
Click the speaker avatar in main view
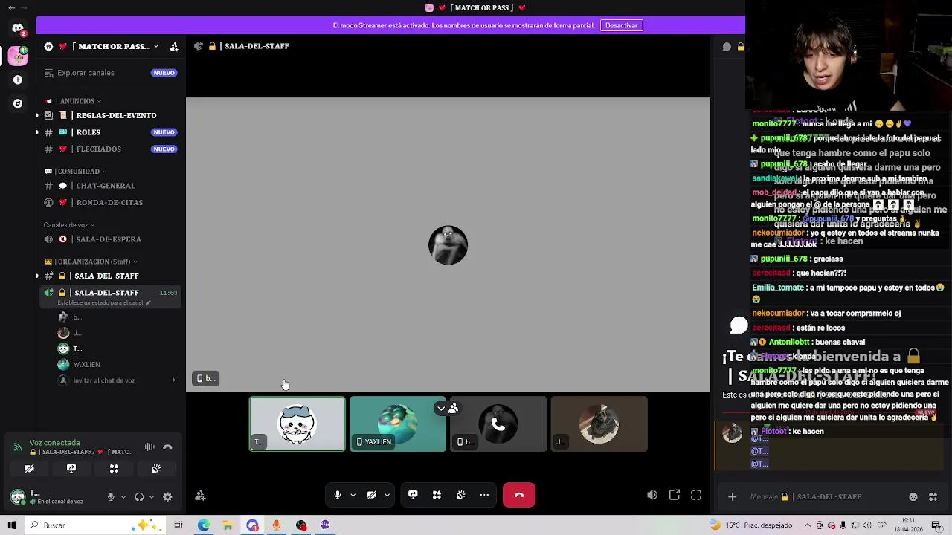pyautogui.click(x=448, y=245)
